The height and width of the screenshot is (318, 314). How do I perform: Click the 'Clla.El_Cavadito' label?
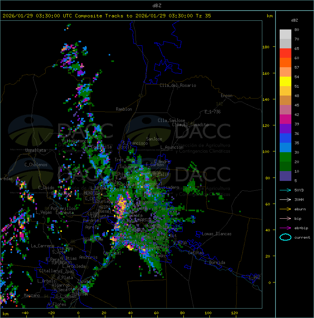190,125
